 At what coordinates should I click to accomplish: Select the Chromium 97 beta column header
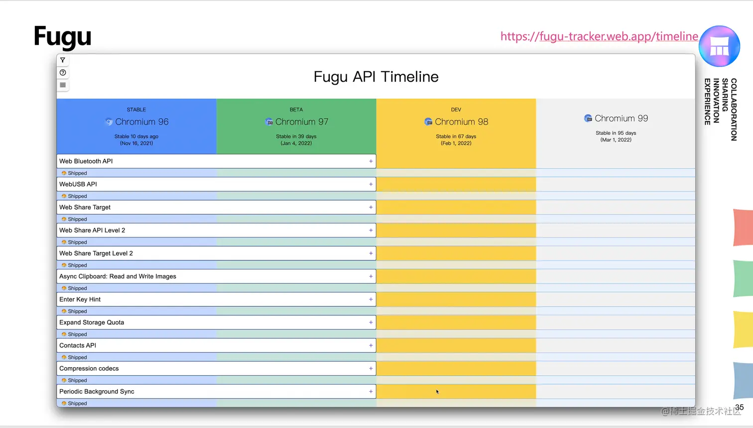pyautogui.click(x=296, y=126)
